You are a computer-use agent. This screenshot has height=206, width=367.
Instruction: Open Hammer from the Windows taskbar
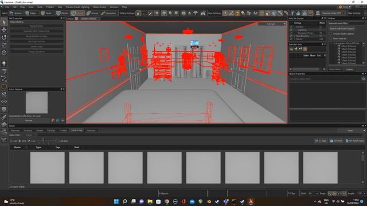pyautogui.click(x=251, y=201)
